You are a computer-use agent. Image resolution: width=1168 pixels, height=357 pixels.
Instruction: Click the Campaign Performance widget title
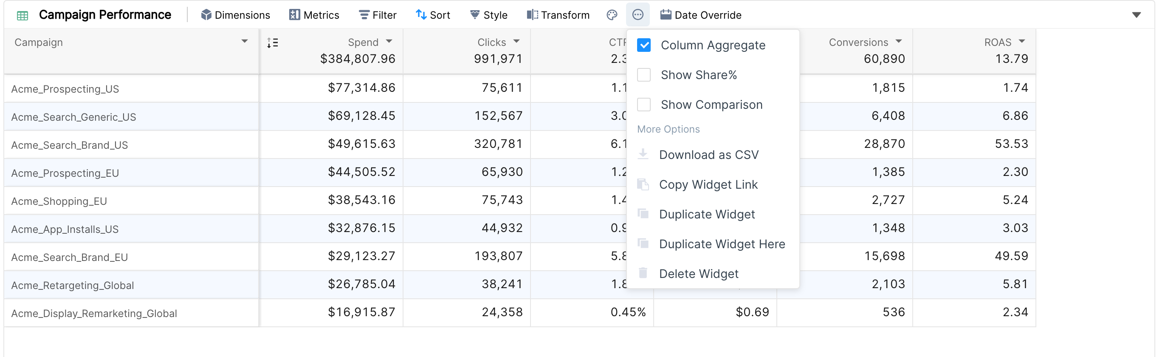[105, 15]
